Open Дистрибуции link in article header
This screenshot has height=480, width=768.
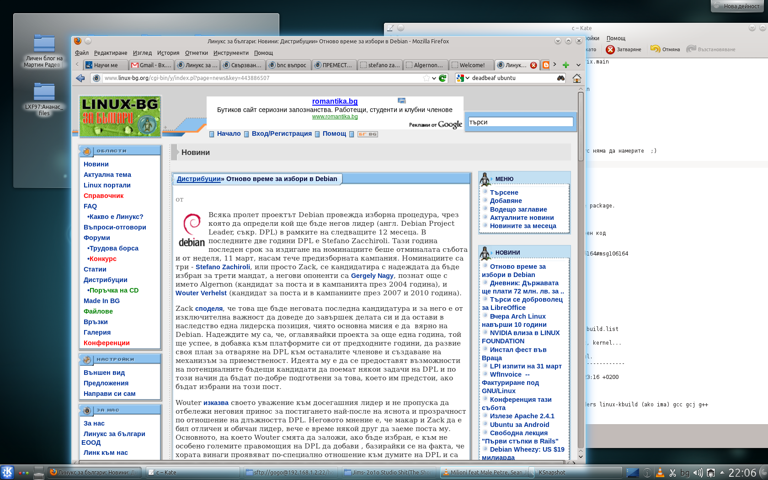pos(198,179)
